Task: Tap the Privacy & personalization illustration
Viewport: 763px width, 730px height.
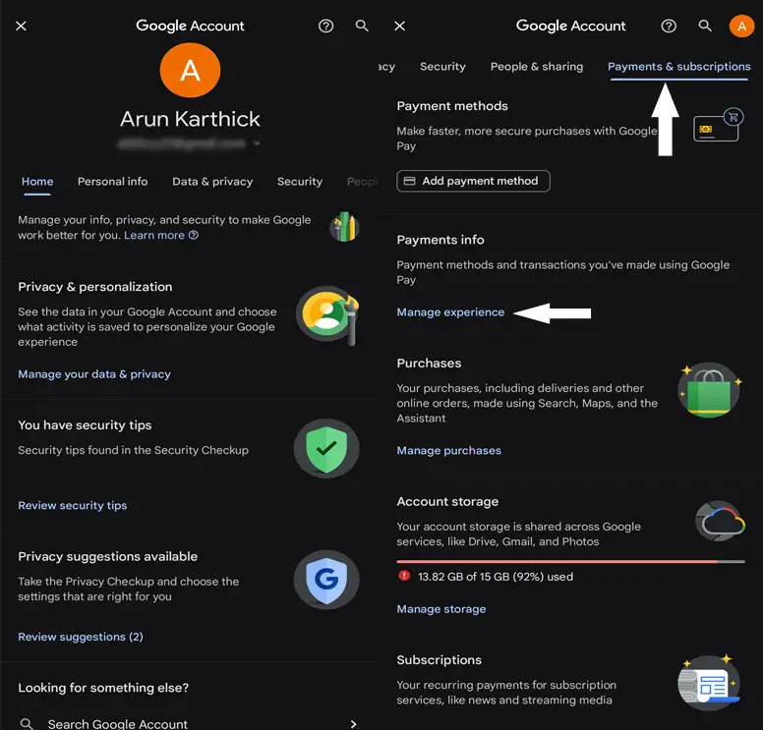Action: coord(328,314)
